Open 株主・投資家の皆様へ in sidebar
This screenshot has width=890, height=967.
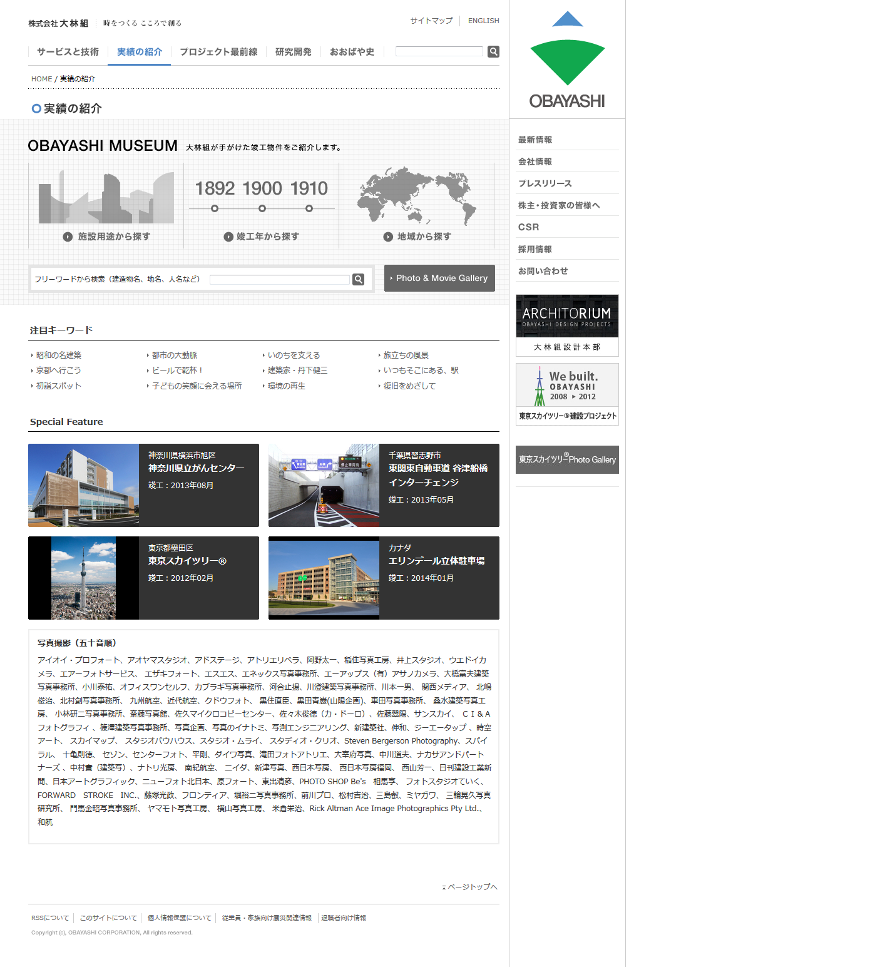(x=559, y=205)
